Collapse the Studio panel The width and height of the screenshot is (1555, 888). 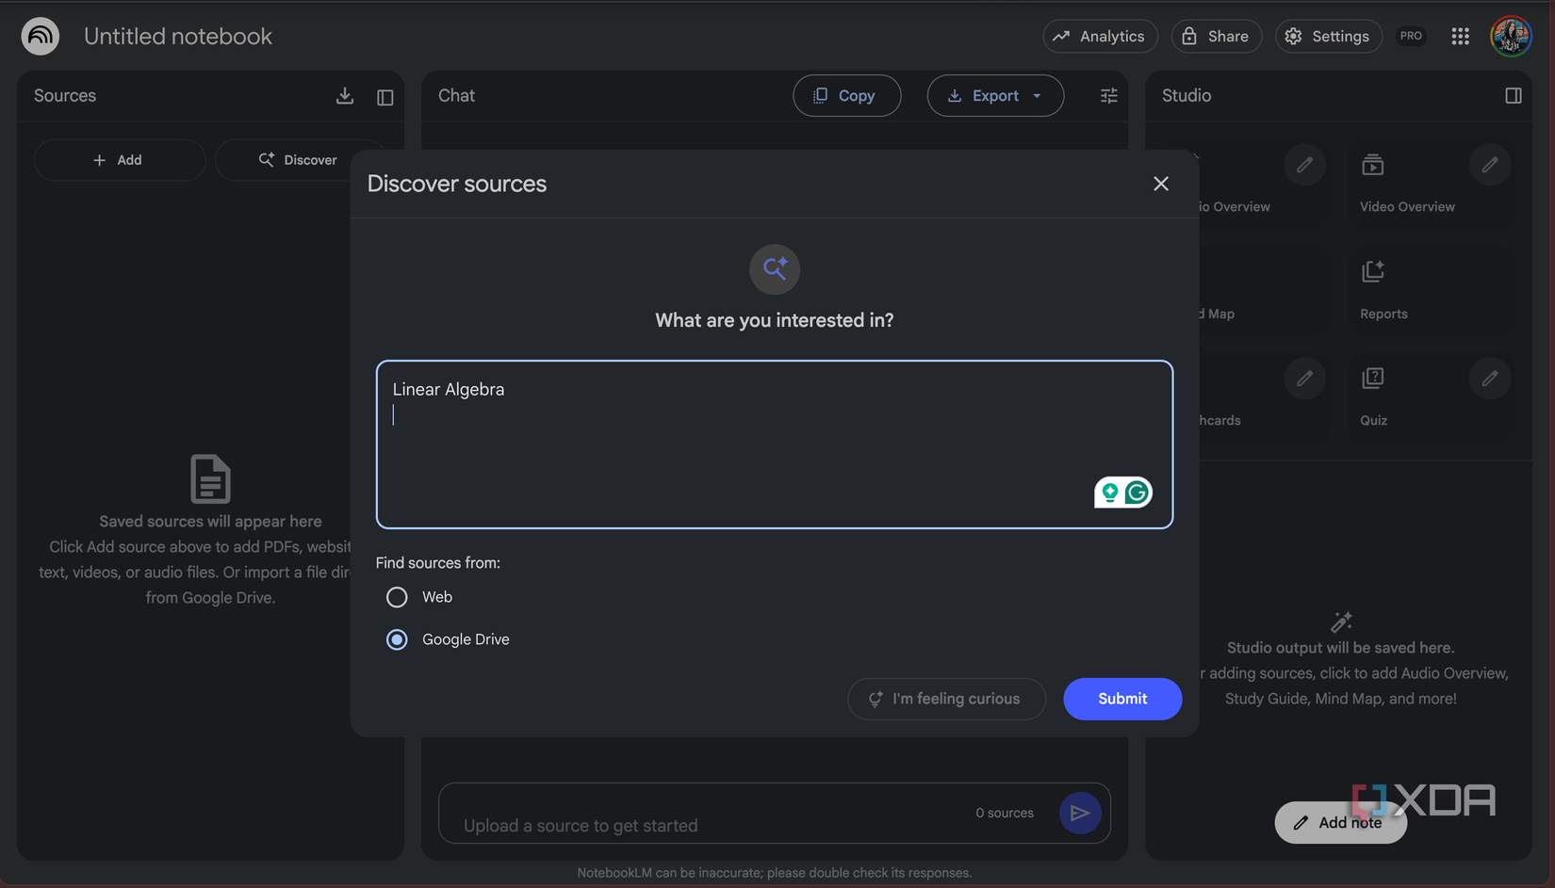[1514, 95]
